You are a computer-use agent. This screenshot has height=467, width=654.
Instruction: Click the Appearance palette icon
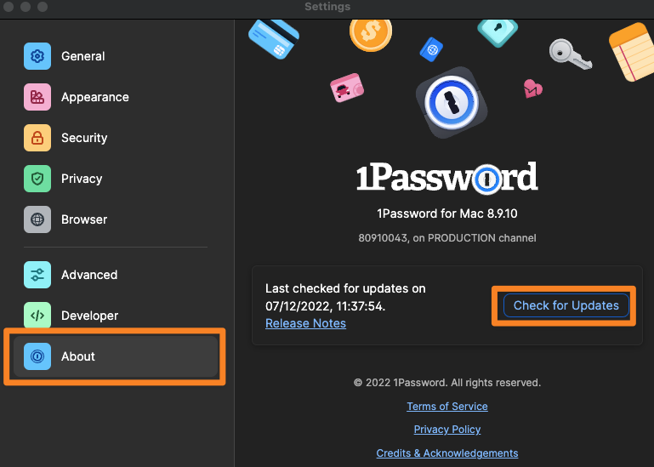[x=37, y=97]
